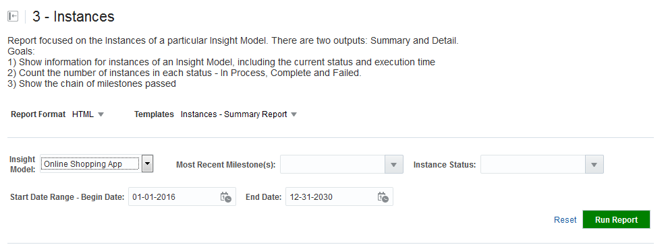Open the End Date calendar picker icon
666x251 pixels.
click(383, 196)
